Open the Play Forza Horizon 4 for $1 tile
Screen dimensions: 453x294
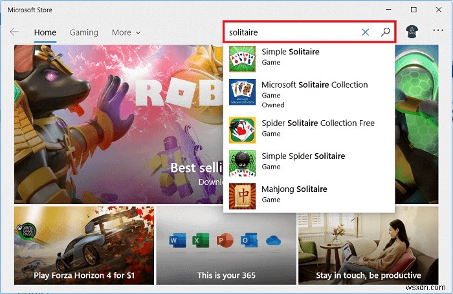[84, 246]
